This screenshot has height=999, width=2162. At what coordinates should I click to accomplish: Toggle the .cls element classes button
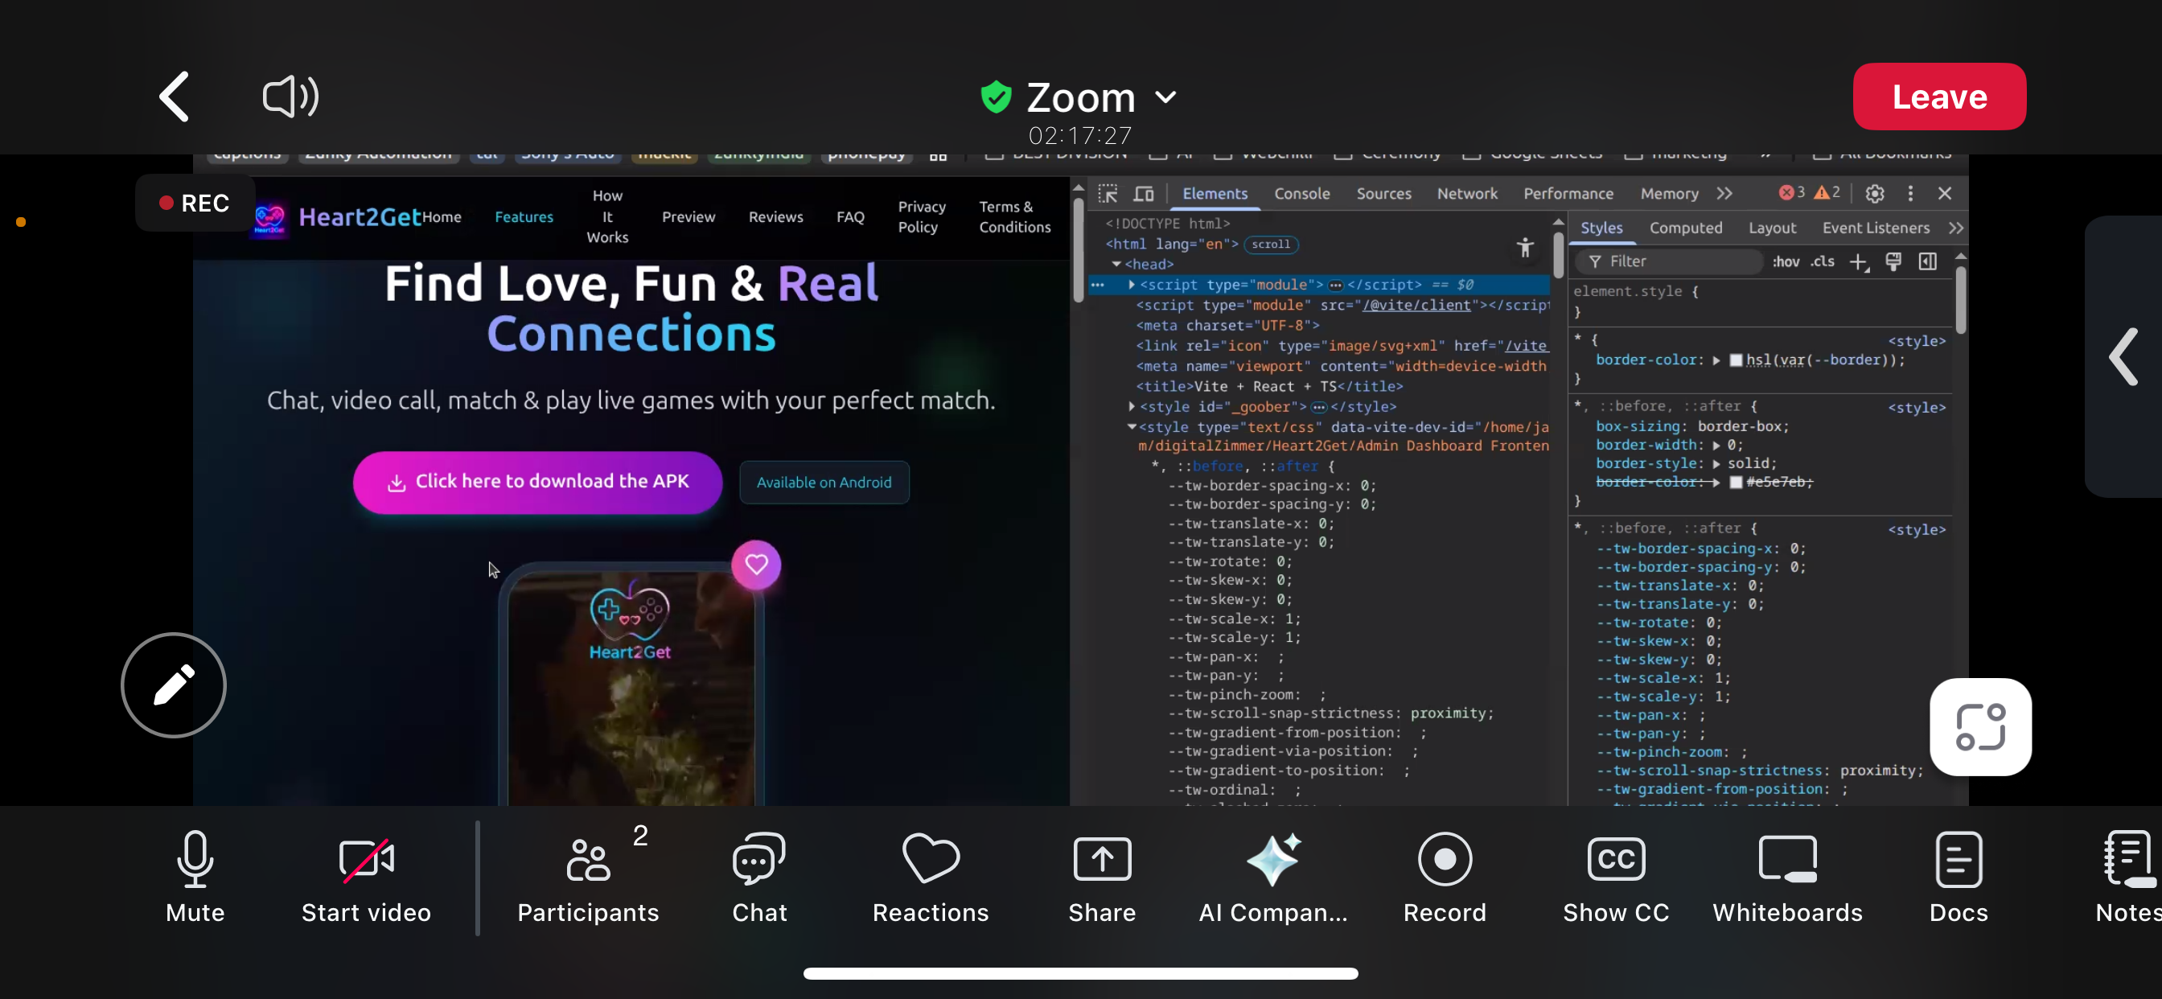[x=1822, y=262]
